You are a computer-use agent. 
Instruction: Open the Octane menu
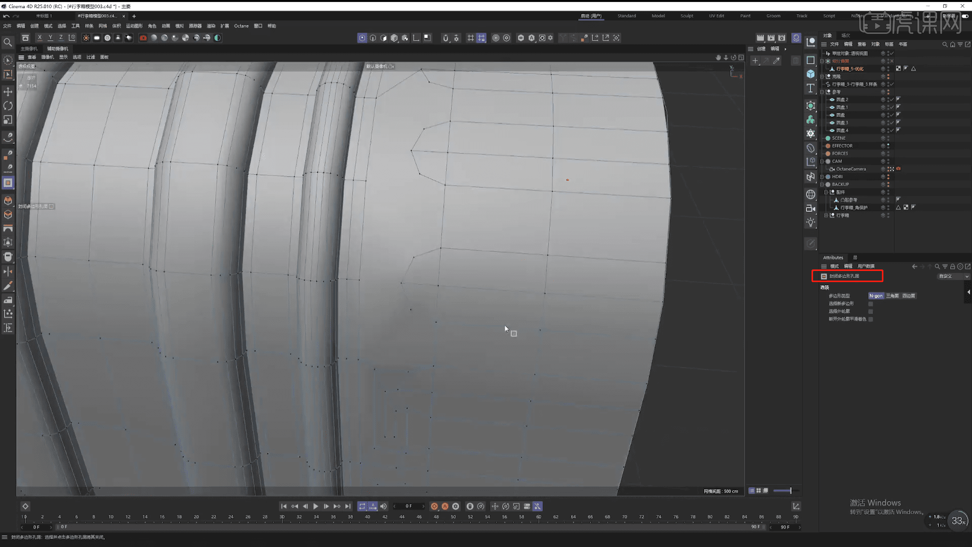point(241,26)
